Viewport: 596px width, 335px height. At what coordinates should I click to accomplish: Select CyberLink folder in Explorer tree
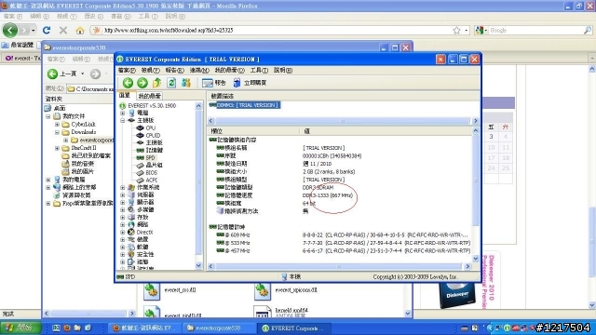click(x=84, y=124)
